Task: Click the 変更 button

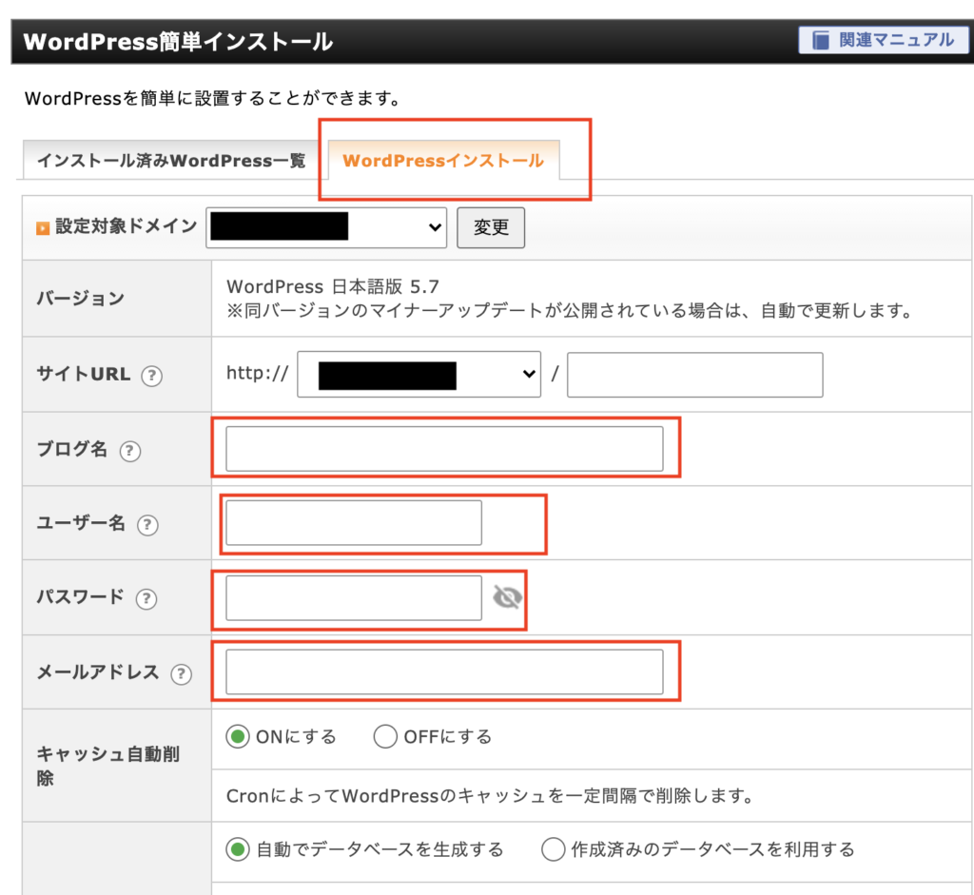Action: 491,227
